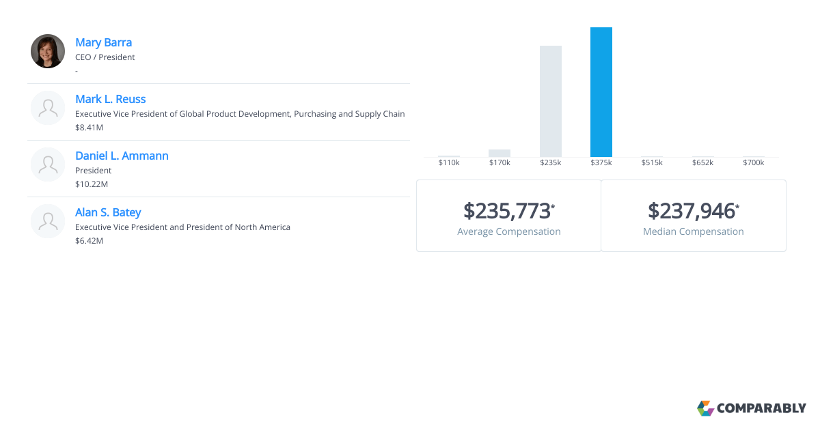The width and height of the screenshot is (820, 430).
Task: Select the small $170k chart bar
Action: click(x=500, y=153)
